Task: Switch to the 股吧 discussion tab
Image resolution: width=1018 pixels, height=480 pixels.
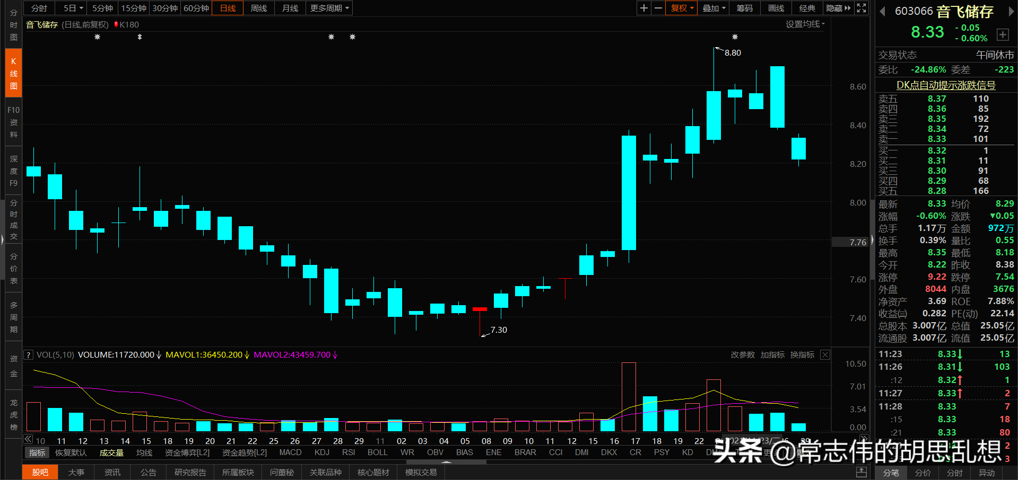Action: (40, 472)
